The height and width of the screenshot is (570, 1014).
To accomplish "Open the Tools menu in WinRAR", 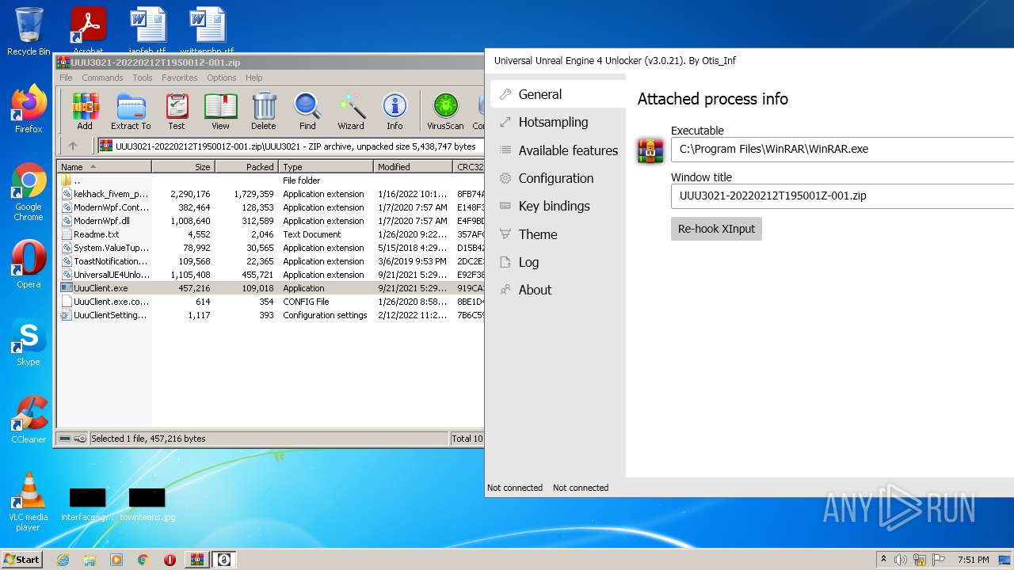I will tap(143, 78).
